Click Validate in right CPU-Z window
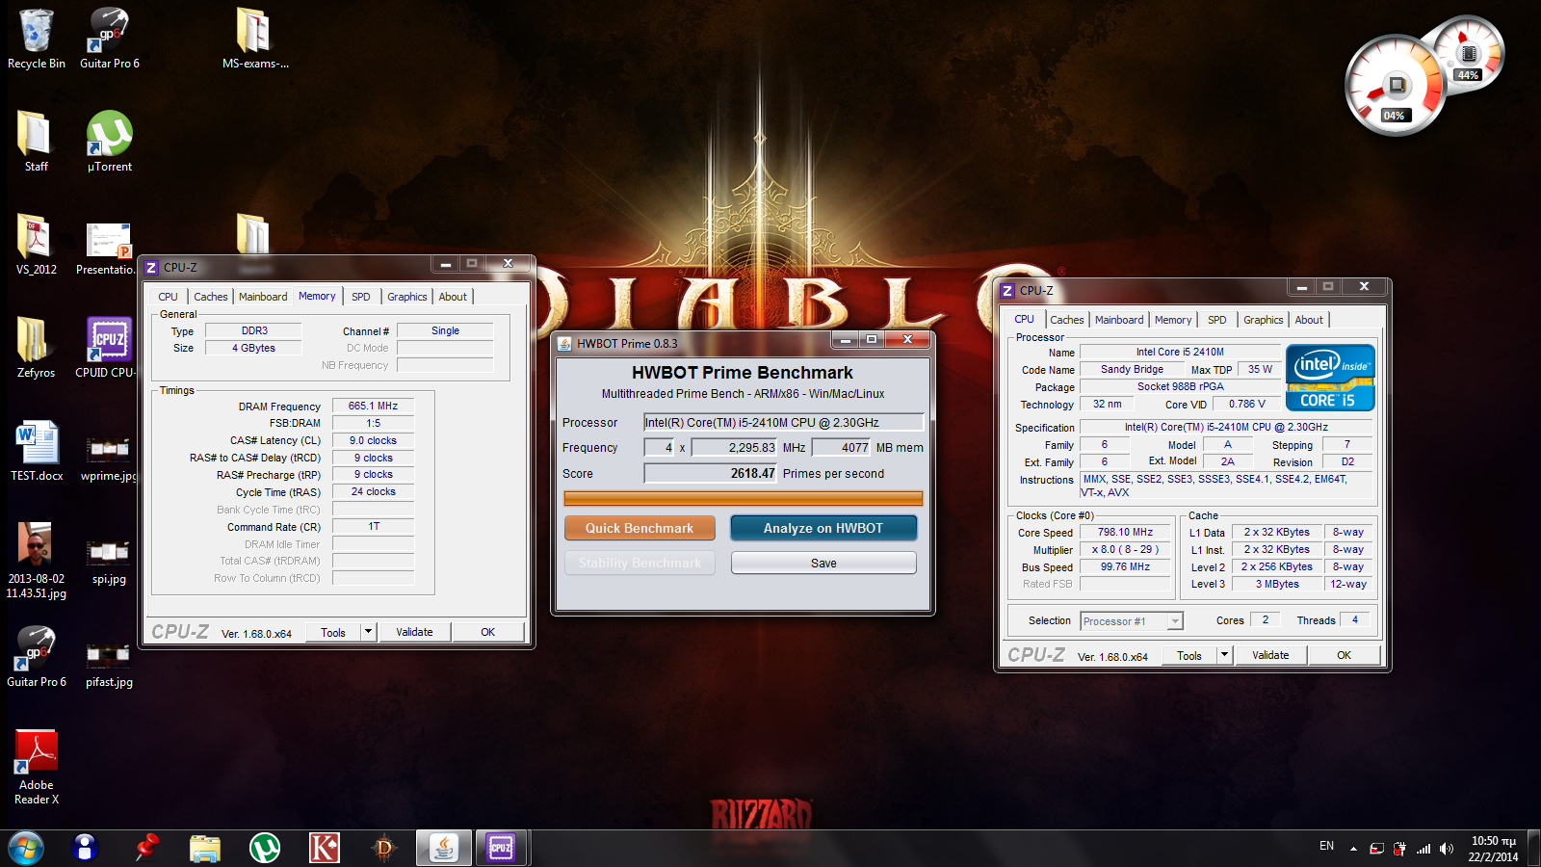The image size is (1541, 867). point(1270,655)
